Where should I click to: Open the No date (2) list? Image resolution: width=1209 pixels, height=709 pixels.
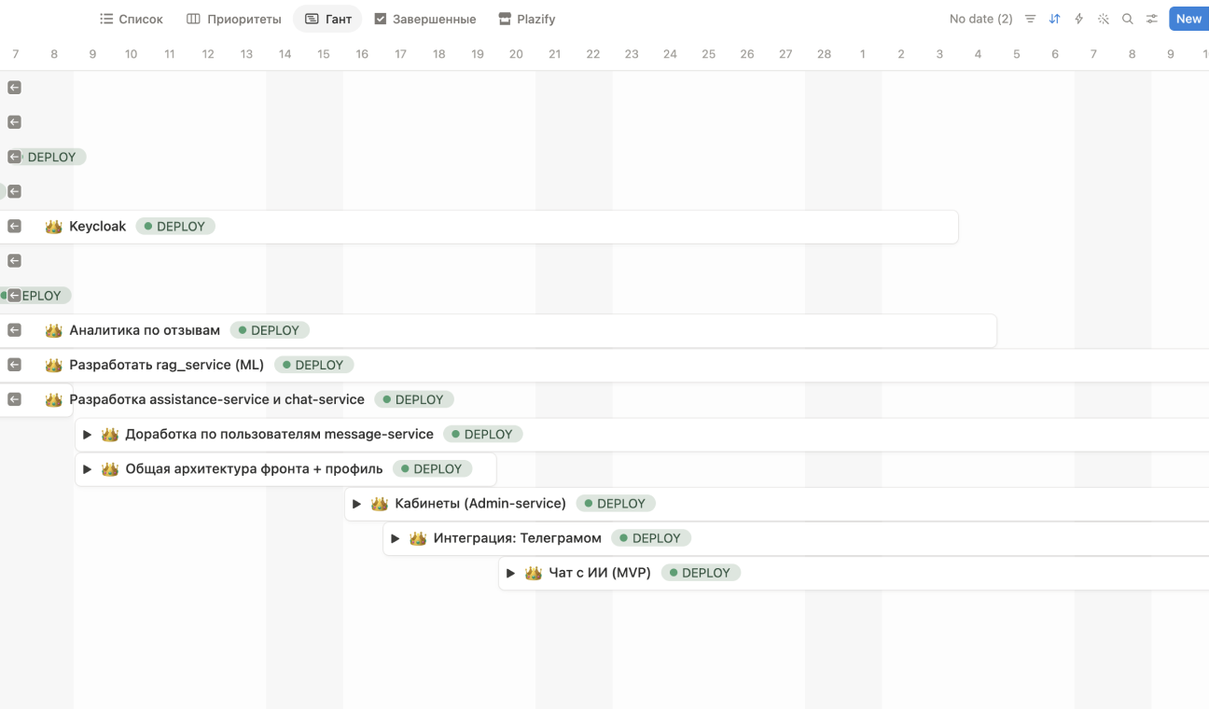[x=980, y=19]
